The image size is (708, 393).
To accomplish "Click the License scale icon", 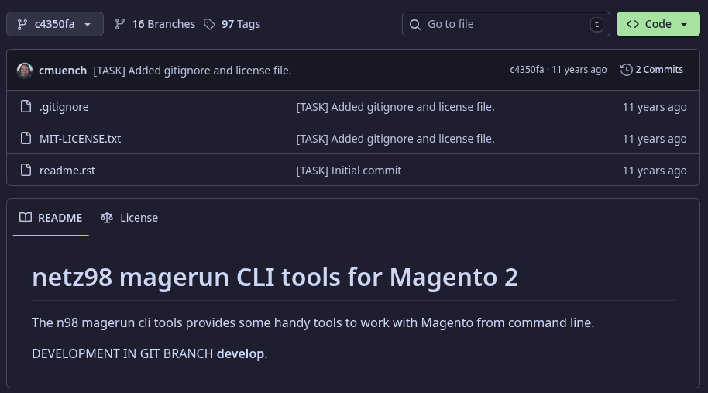I will [x=107, y=218].
